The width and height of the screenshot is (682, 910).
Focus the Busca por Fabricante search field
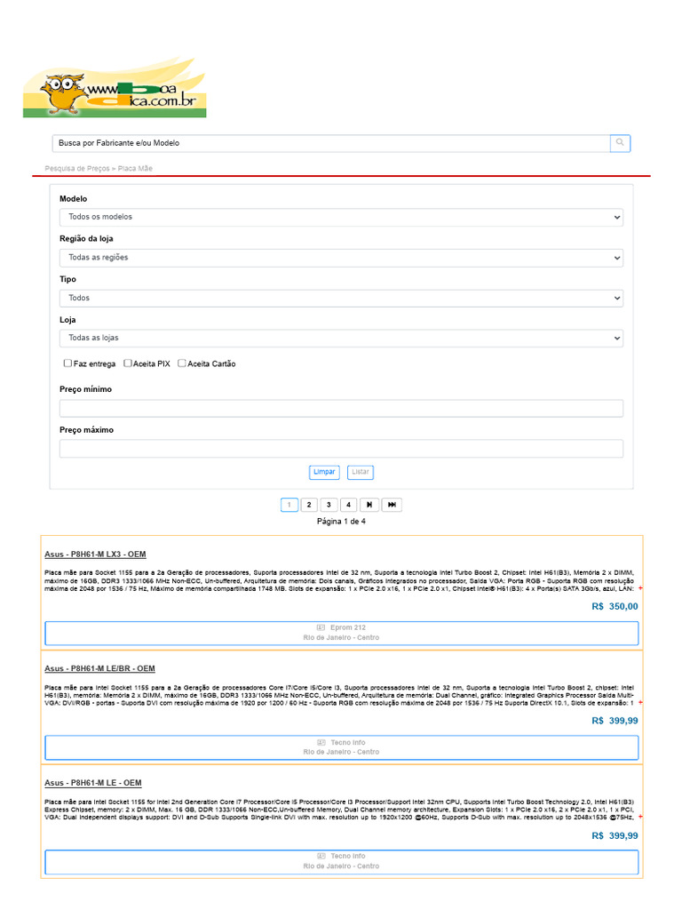click(x=331, y=143)
